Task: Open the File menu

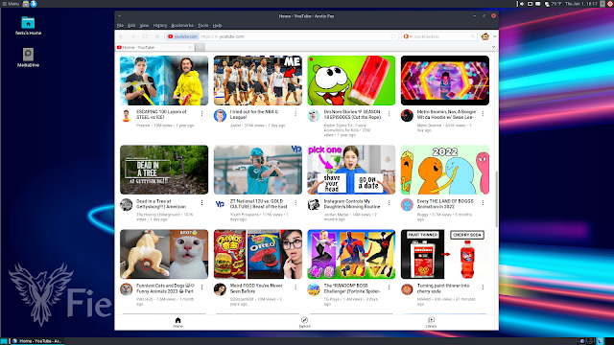Action: click(x=120, y=26)
